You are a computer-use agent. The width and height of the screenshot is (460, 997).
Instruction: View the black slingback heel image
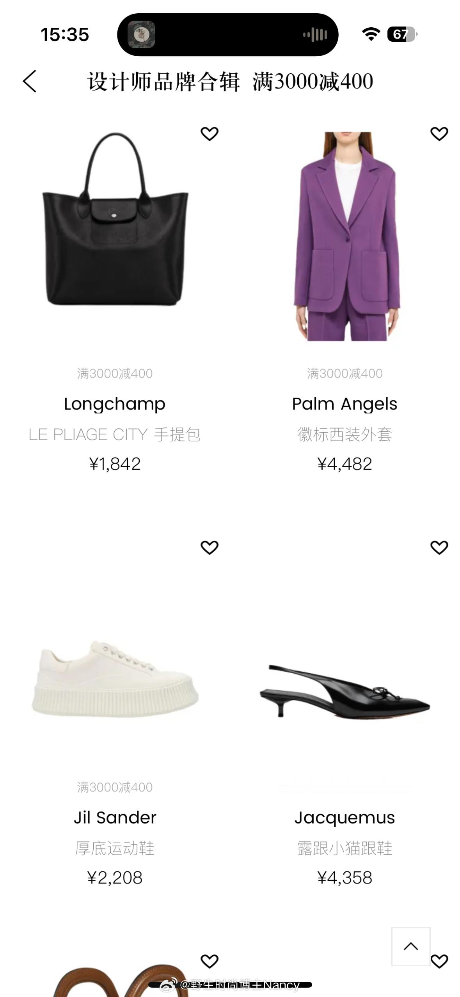pos(345,691)
